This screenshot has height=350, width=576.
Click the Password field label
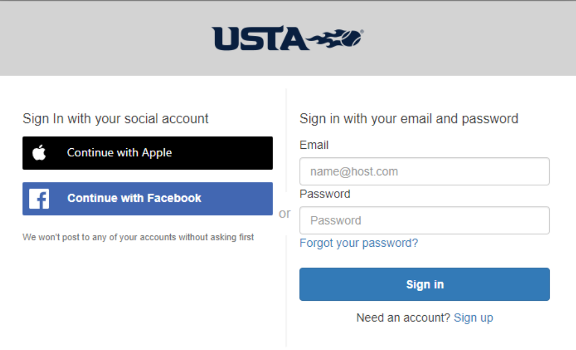click(x=325, y=194)
